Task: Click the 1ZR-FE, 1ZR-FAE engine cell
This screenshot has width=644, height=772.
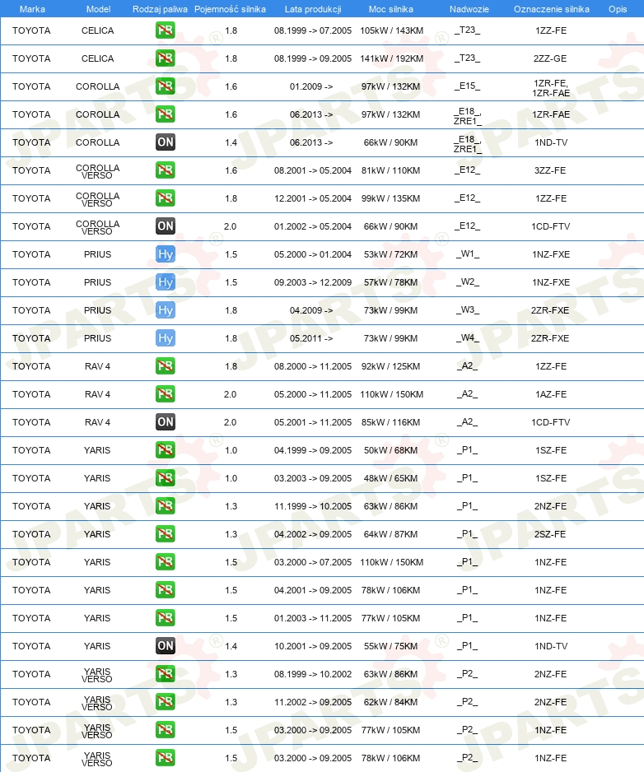Action: [551, 88]
